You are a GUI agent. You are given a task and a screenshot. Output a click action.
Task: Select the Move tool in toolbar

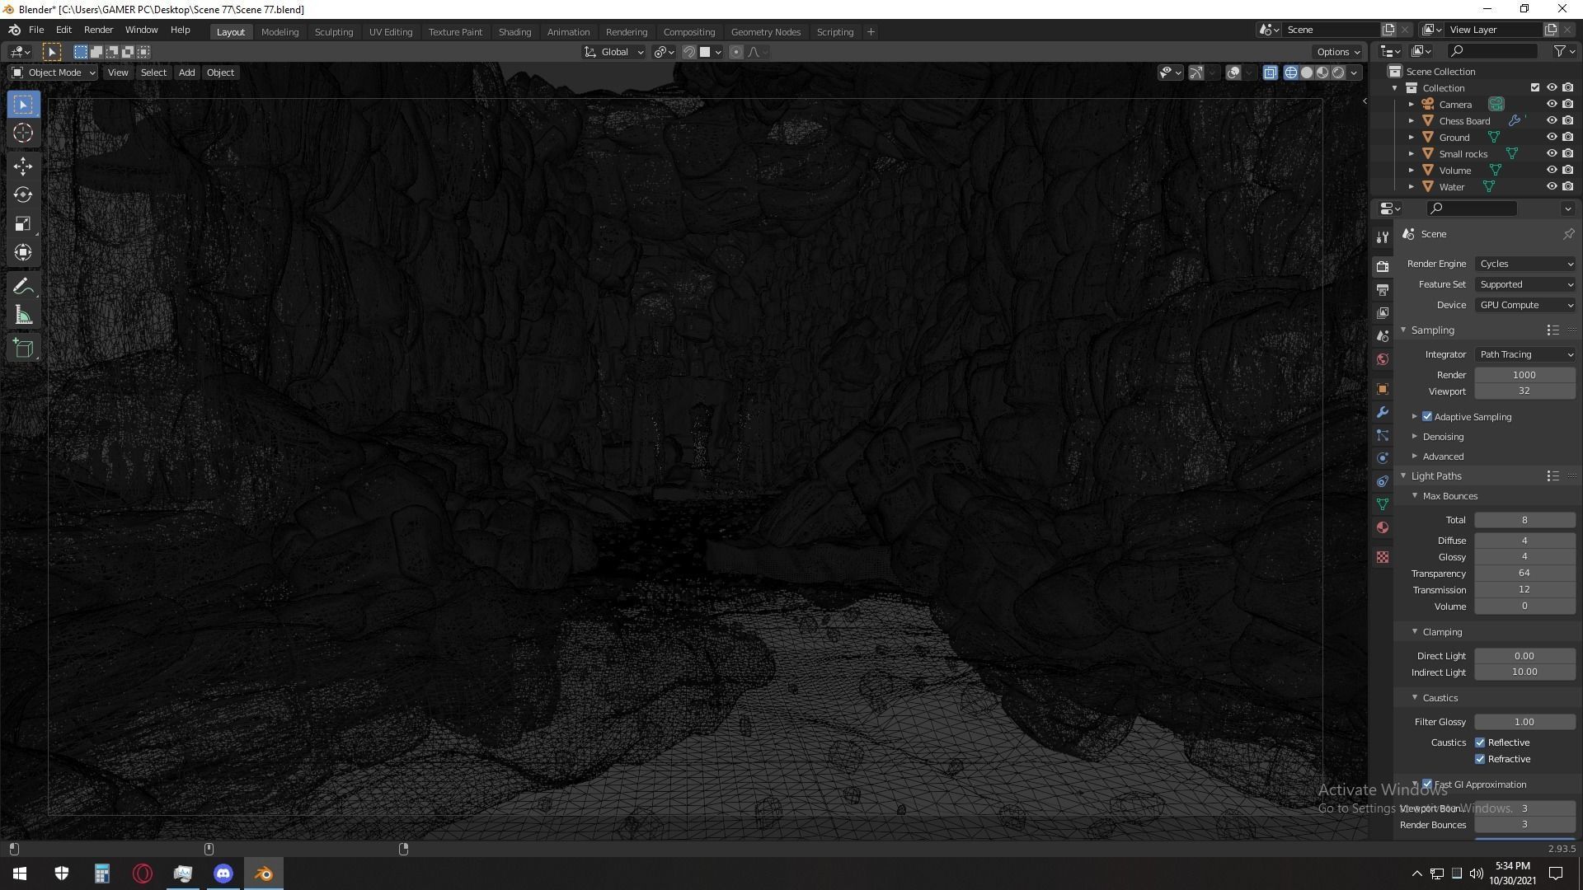pyautogui.click(x=23, y=166)
